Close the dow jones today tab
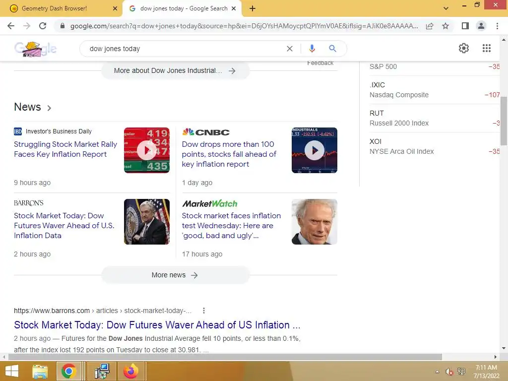This screenshot has width=508, height=381. pyautogui.click(x=234, y=8)
